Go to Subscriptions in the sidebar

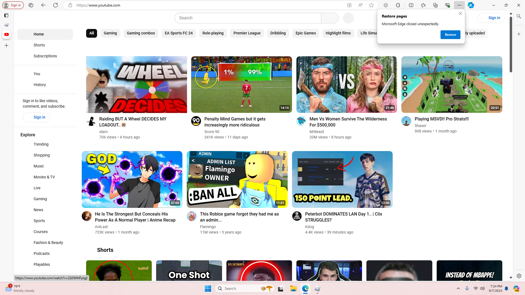click(x=45, y=56)
